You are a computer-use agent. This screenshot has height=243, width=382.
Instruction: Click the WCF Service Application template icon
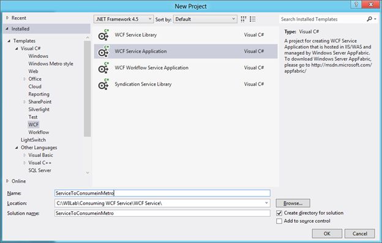coord(103,51)
